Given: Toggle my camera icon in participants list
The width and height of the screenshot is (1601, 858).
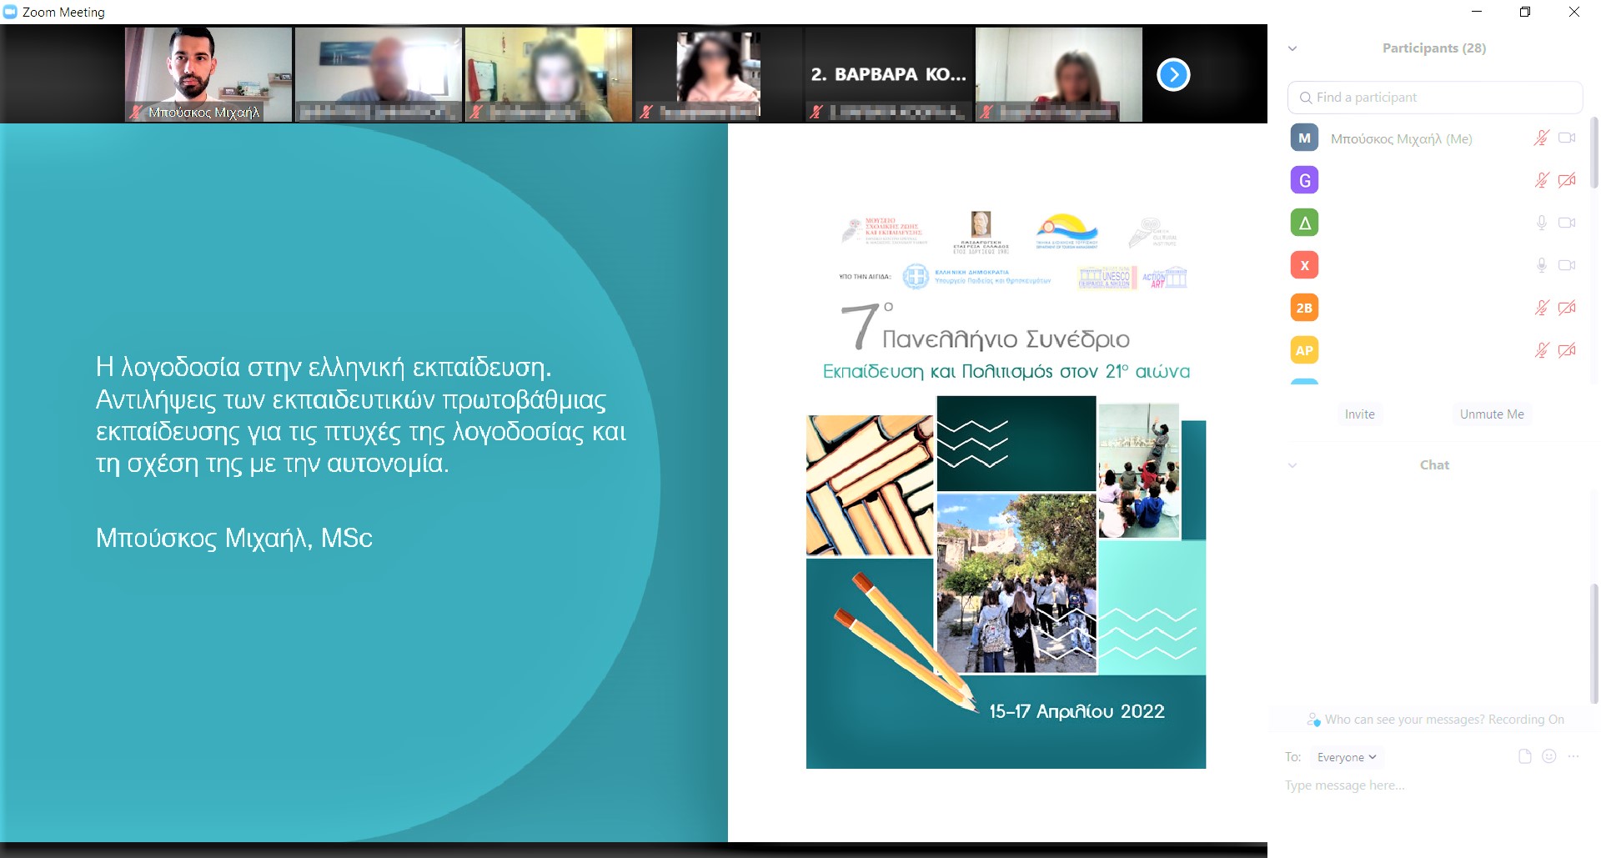Looking at the screenshot, I should [x=1567, y=138].
